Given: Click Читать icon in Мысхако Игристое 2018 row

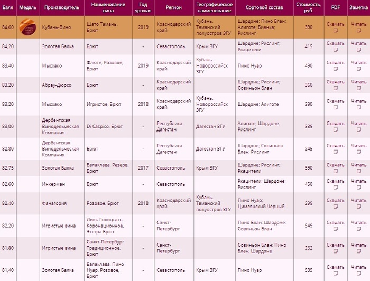Looking at the screenshot, I should tap(359, 108).
